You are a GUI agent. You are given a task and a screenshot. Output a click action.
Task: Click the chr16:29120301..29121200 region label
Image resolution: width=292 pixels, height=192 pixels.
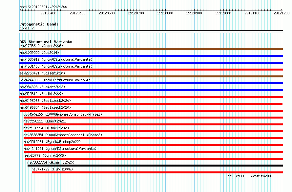(43, 7)
